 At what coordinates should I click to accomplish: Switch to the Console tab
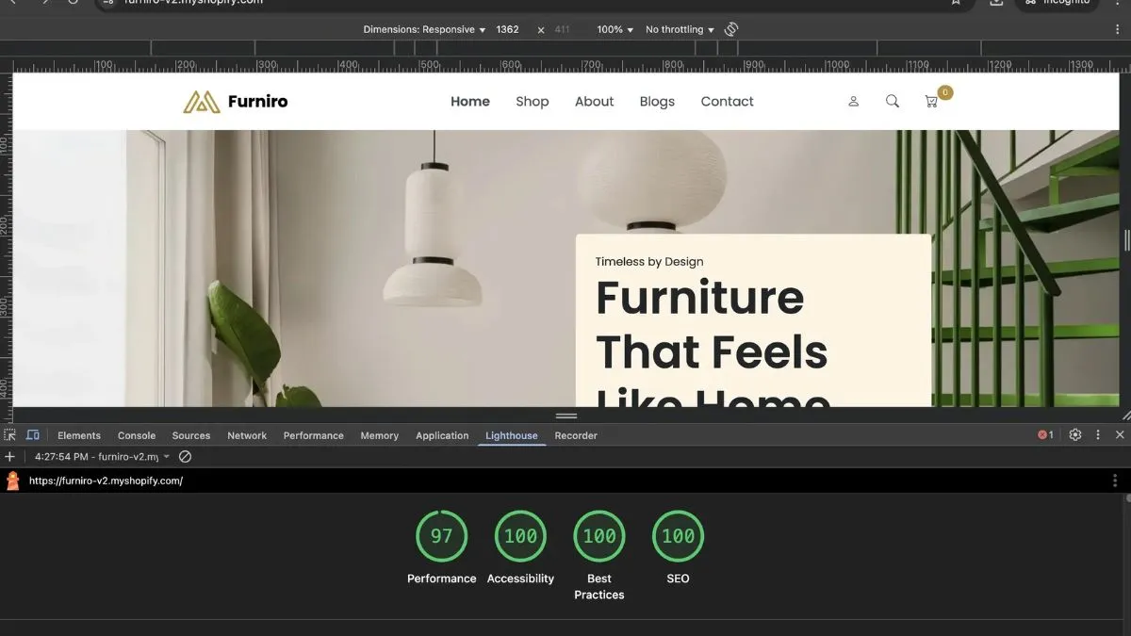point(136,434)
